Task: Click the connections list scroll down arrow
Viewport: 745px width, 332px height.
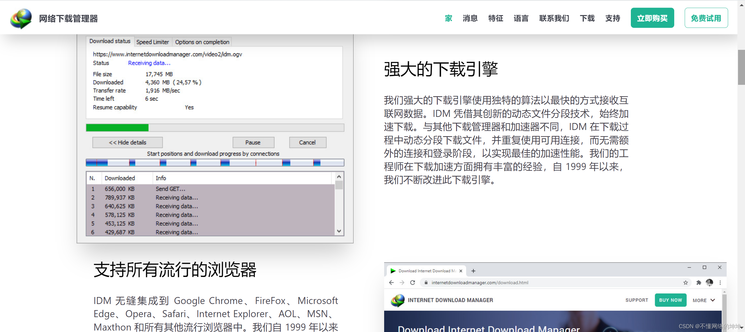Action: click(x=339, y=231)
